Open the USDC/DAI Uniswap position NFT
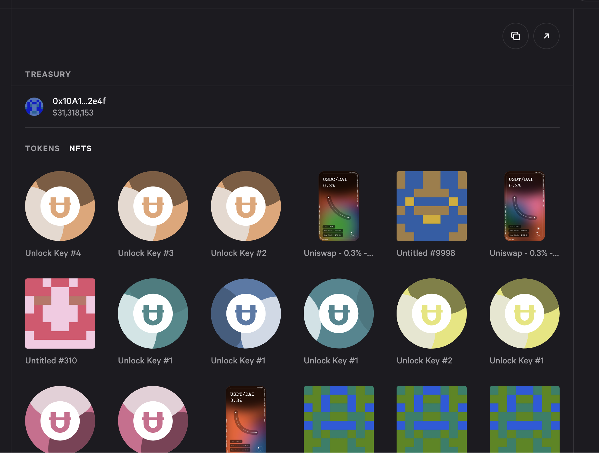The width and height of the screenshot is (599, 453). (339, 206)
